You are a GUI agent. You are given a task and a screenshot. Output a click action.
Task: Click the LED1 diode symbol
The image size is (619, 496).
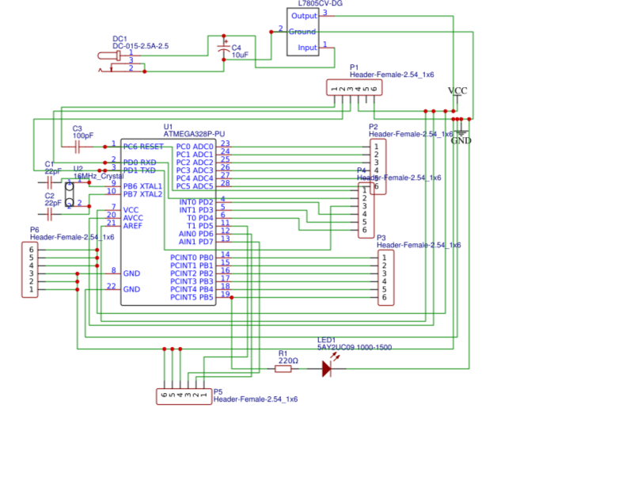click(x=327, y=368)
